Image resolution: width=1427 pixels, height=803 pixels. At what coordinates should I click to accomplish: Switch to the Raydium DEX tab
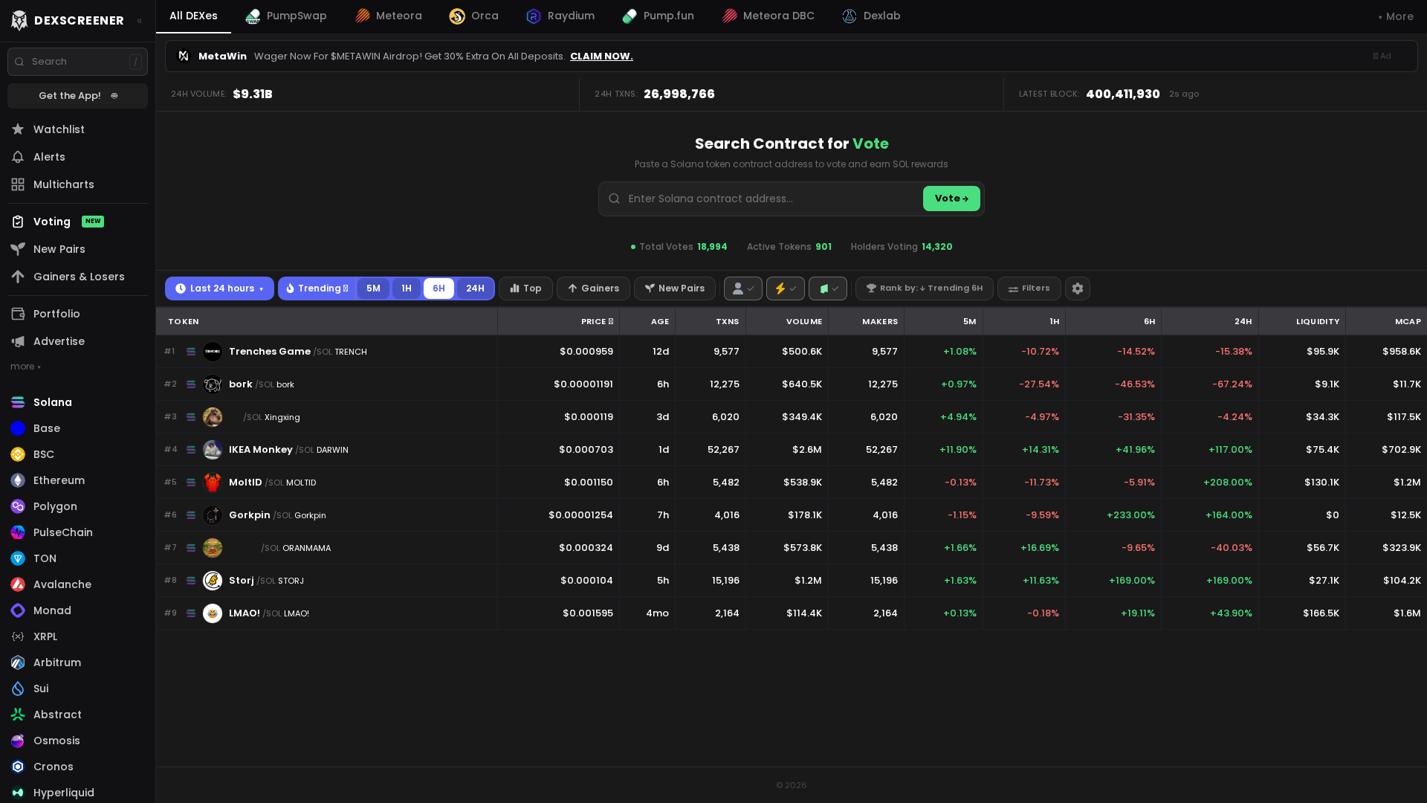click(x=560, y=16)
